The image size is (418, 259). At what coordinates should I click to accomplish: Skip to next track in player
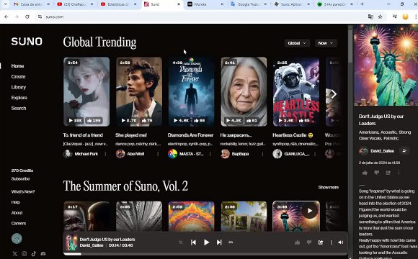pyautogui.click(x=219, y=242)
